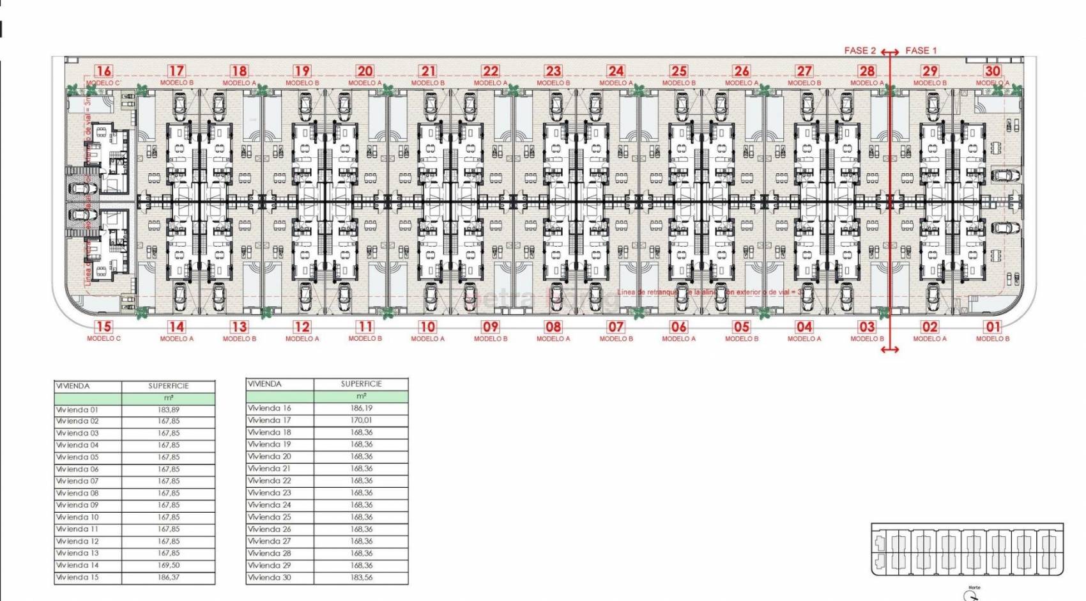Click surface value 186,37

[x=169, y=577]
